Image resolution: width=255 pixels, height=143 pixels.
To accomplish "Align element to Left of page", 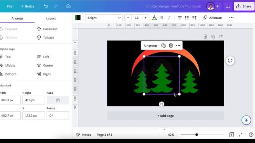I will click(43, 57).
